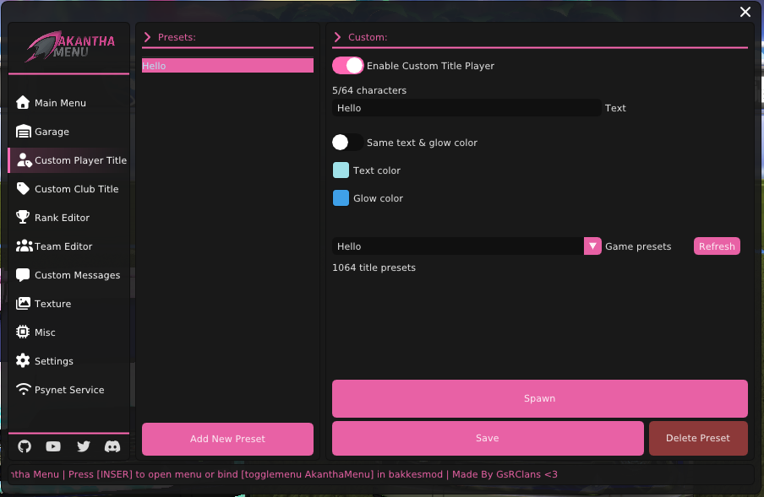Screen dimensions: 764x497
Task: Click the Psynet Service wifi icon
Action: [24, 390]
